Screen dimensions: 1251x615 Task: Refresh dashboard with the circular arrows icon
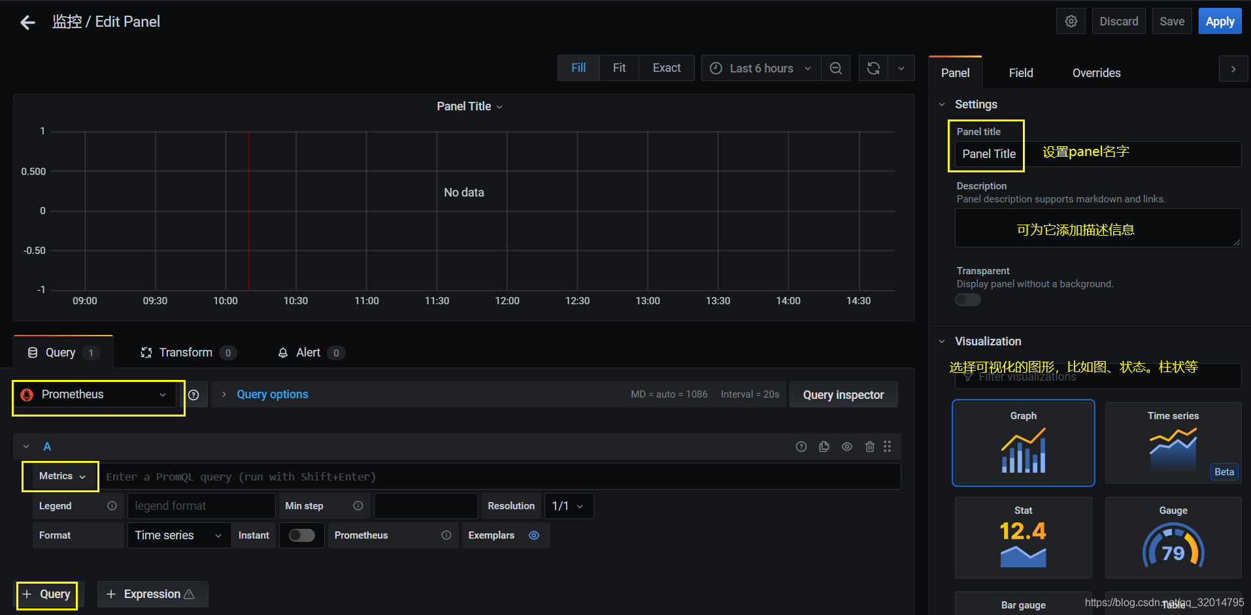[873, 68]
